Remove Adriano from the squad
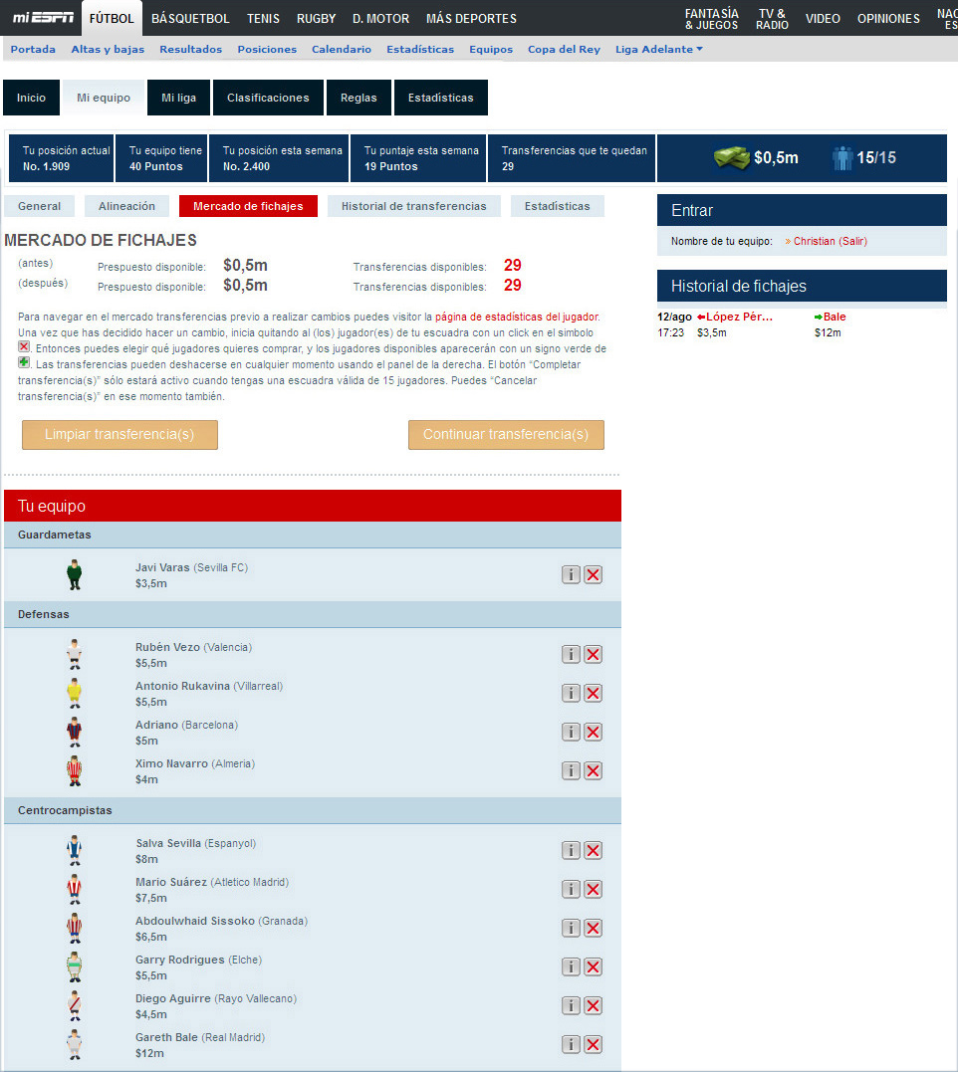 (594, 733)
